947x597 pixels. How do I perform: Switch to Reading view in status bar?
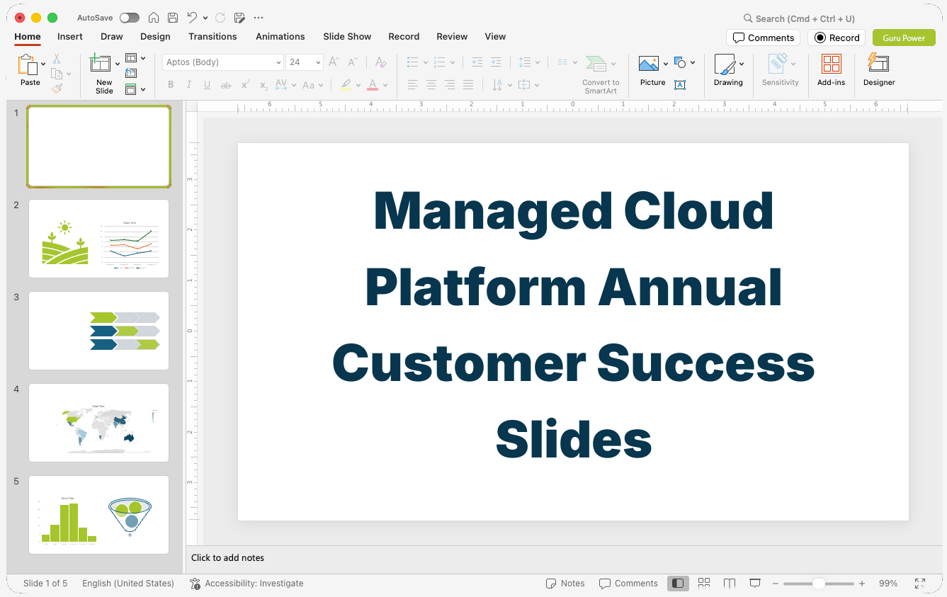[730, 584]
